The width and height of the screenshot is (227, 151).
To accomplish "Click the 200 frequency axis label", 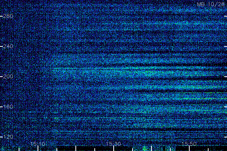I will tap(8, 77).
